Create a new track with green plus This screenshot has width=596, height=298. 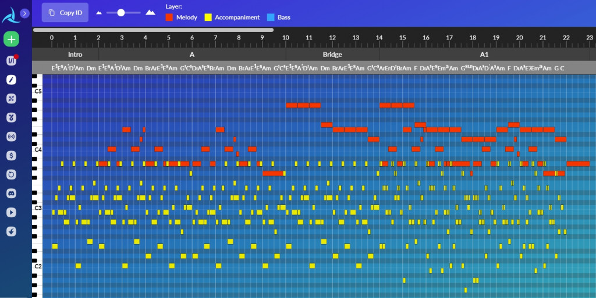click(12, 39)
